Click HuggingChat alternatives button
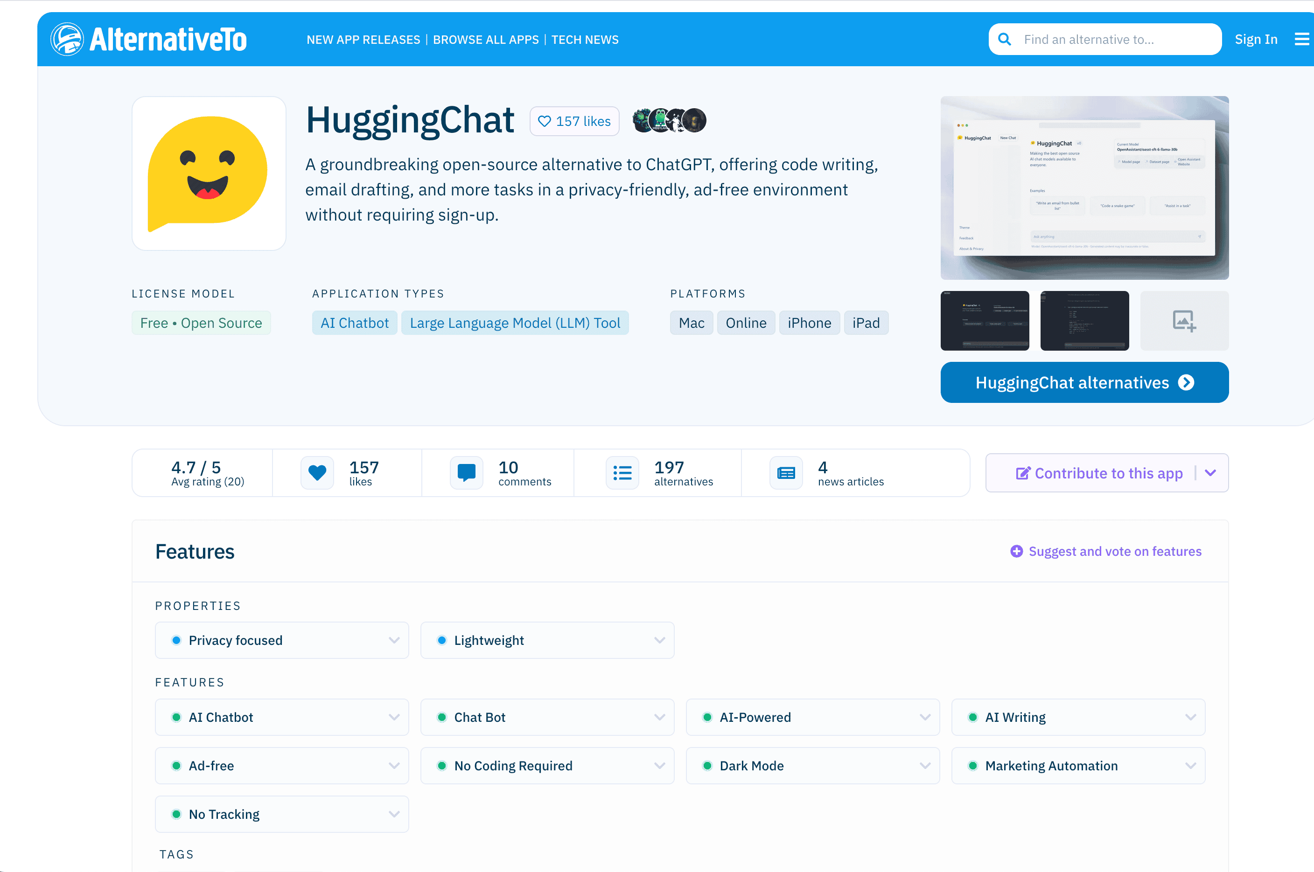The height and width of the screenshot is (872, 1314). coord(1084,383)
